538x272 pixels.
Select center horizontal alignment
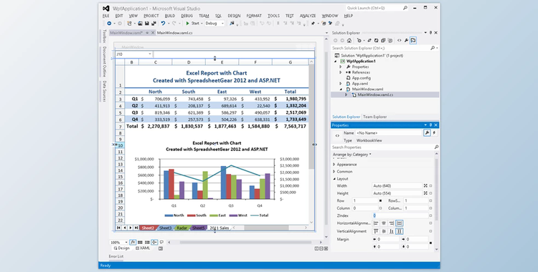point(384,223)
